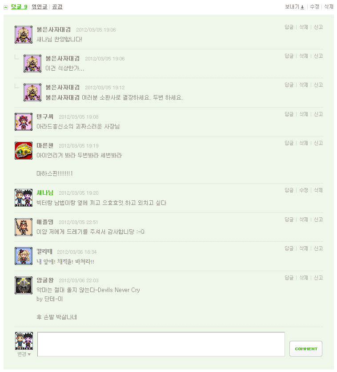Image resolution: width=337 pixels, height=372 pixels.
Task: Open the 덧글 9 comments tab
Action: pyautogui.click(x=19, y=7)
